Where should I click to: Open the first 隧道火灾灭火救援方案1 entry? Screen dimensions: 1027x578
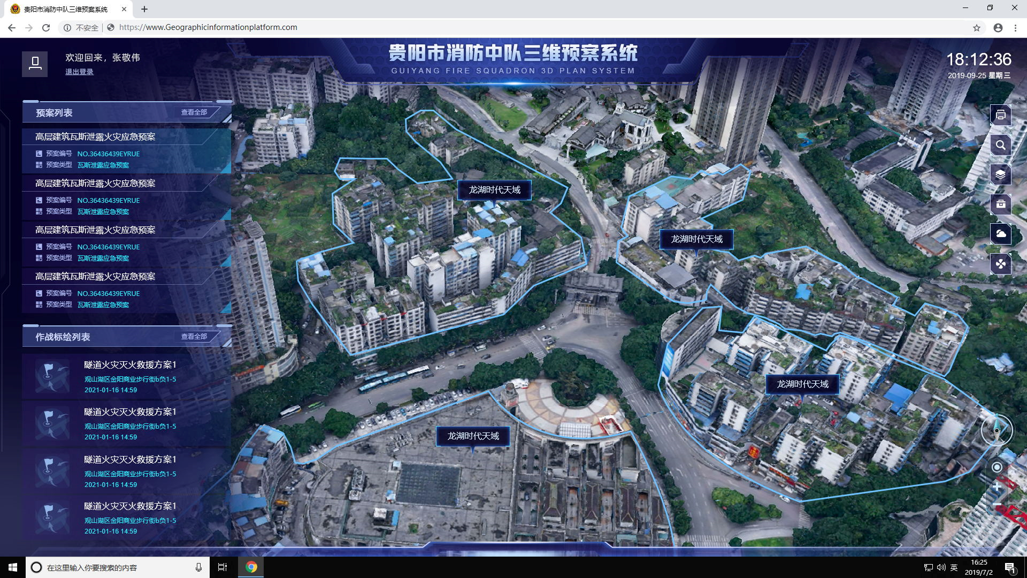130,365
